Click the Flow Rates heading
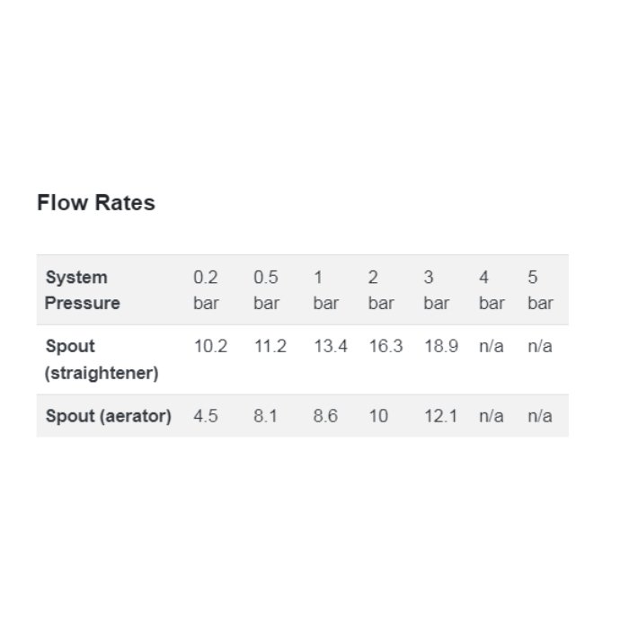The width and height of the screenshot is (629, 629). [96, 202]
